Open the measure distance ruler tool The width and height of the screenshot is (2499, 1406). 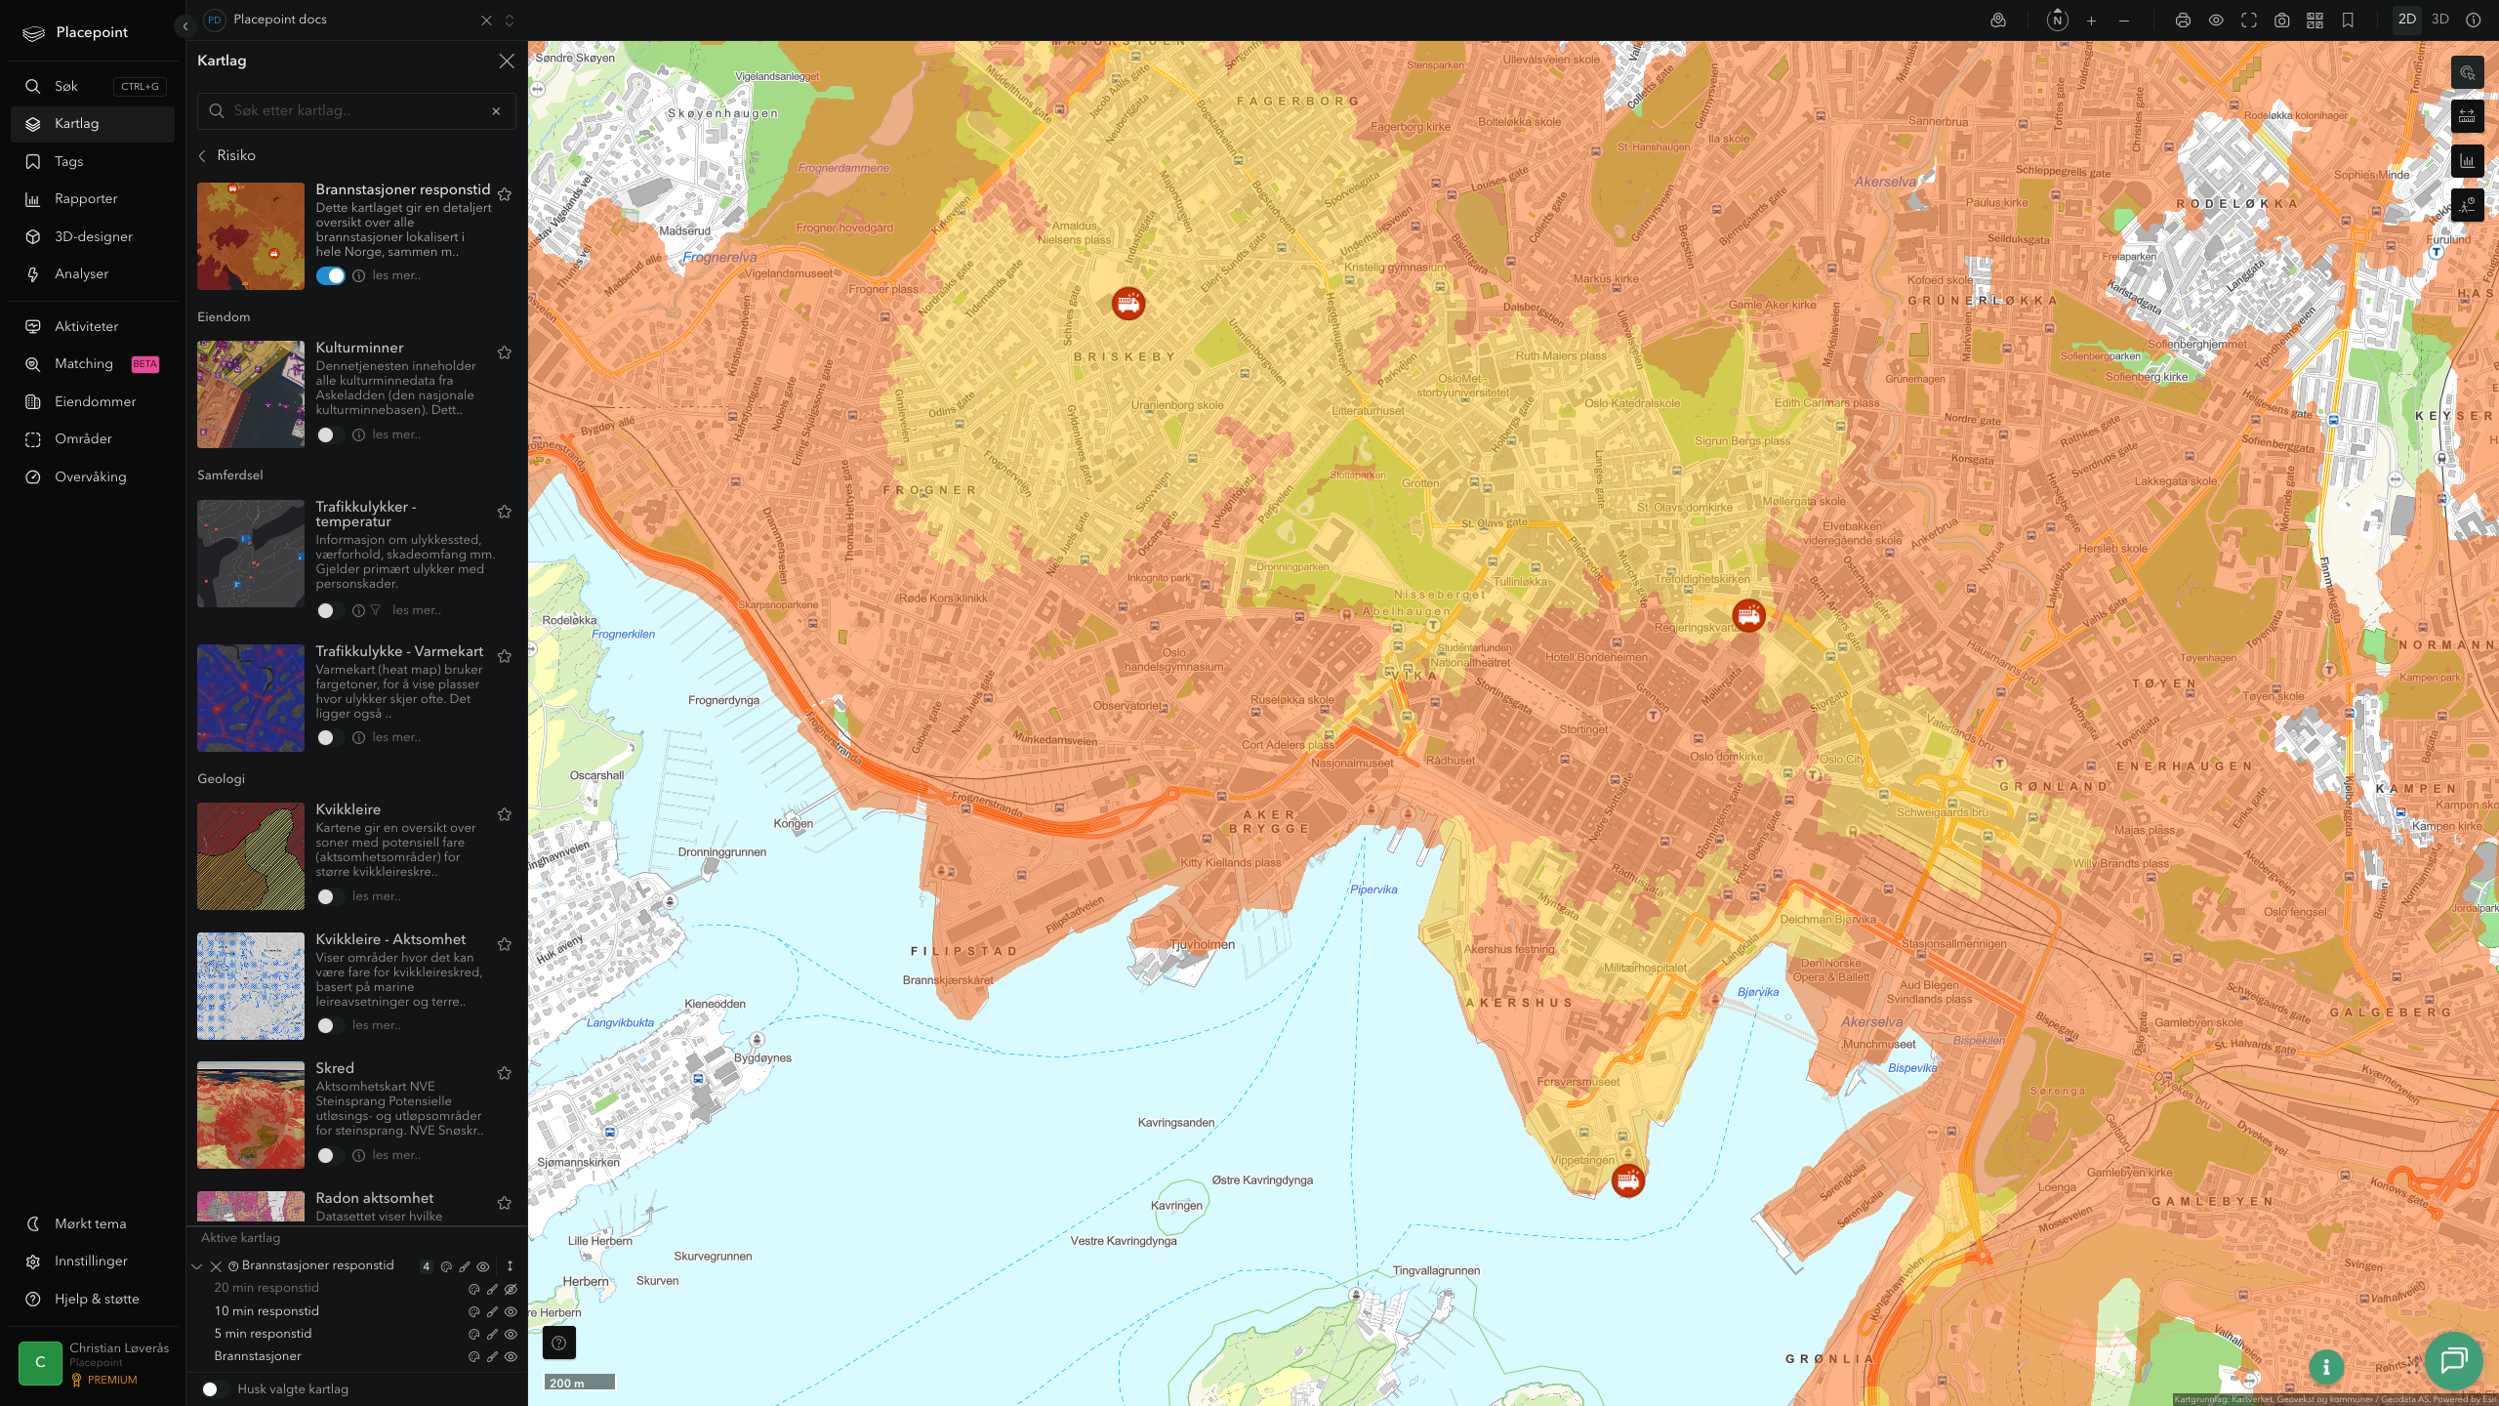pyautogui.click(x=2467, y=117)
